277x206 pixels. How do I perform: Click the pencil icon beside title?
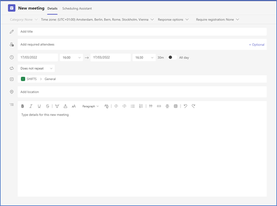(11, 31)
